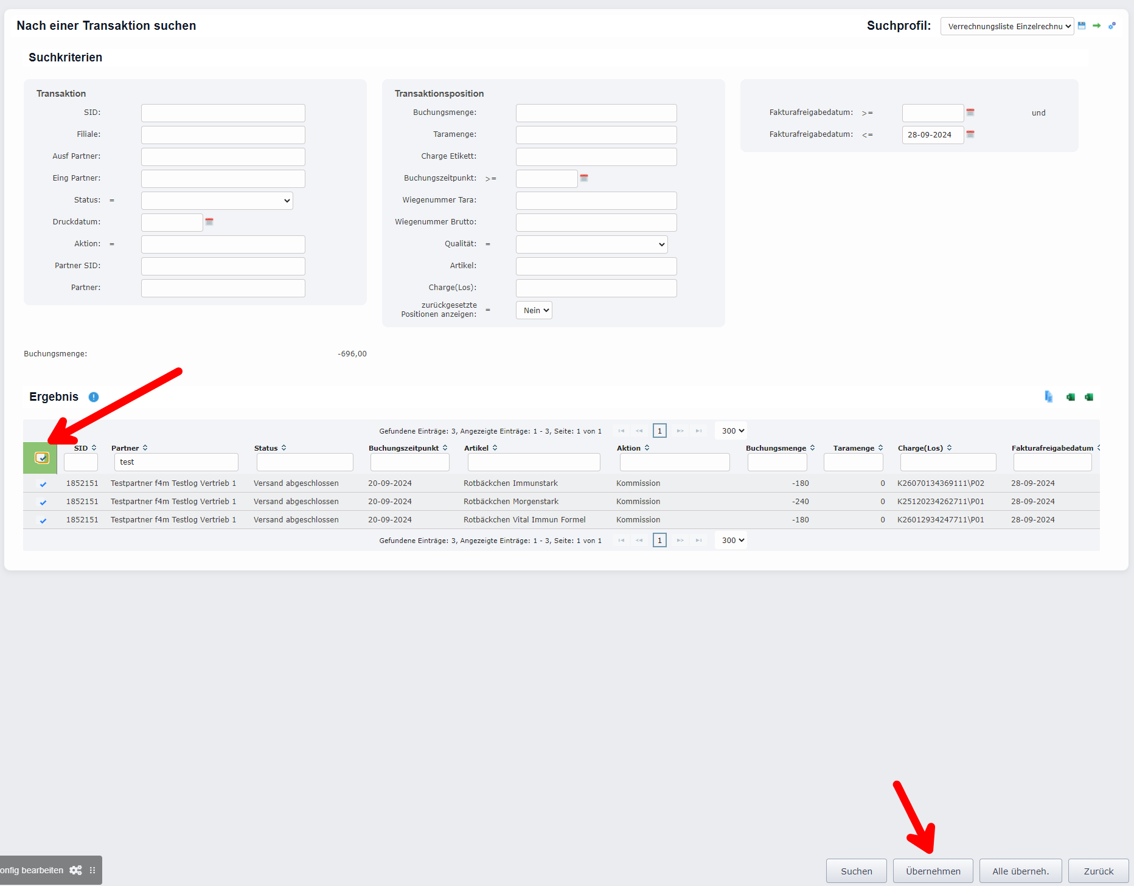
Task: Click the blue document export icon
Action: point(1049,396)
